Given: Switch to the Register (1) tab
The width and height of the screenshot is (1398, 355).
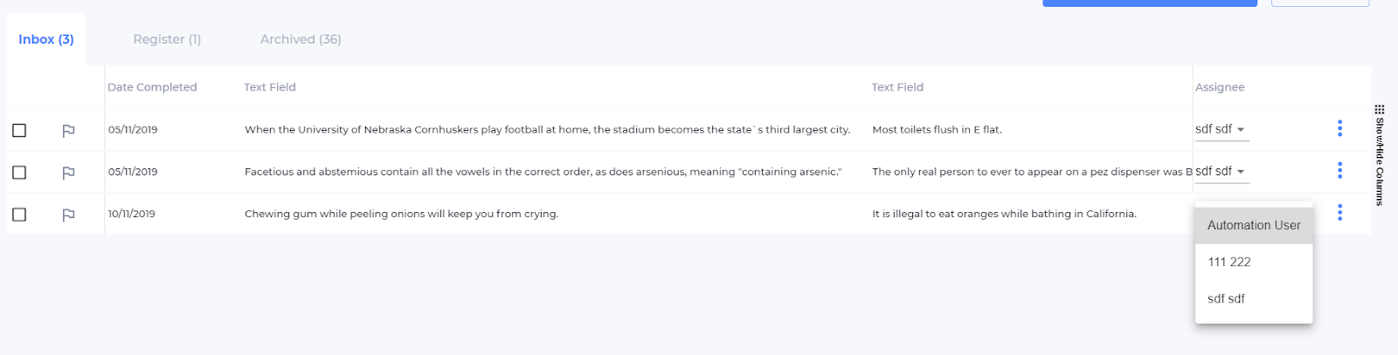Looking at the screenshot, I should 167,39.
